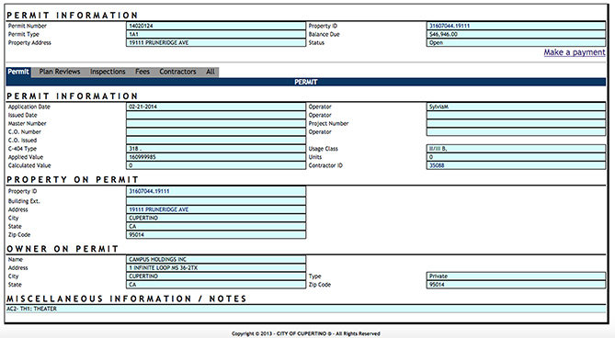615x338 pixels.
Task: Focus the empty Master Number field
Action: click(x=216, y=123)
